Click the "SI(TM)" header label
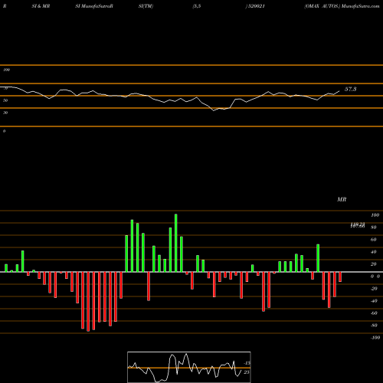This screenshot has height=383, width=383. 146,6
